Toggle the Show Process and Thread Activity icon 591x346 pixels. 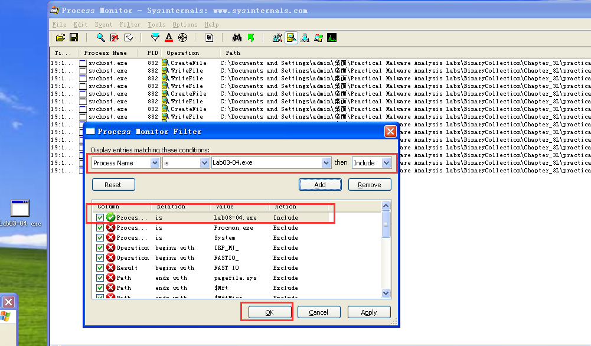pos(318,38)
